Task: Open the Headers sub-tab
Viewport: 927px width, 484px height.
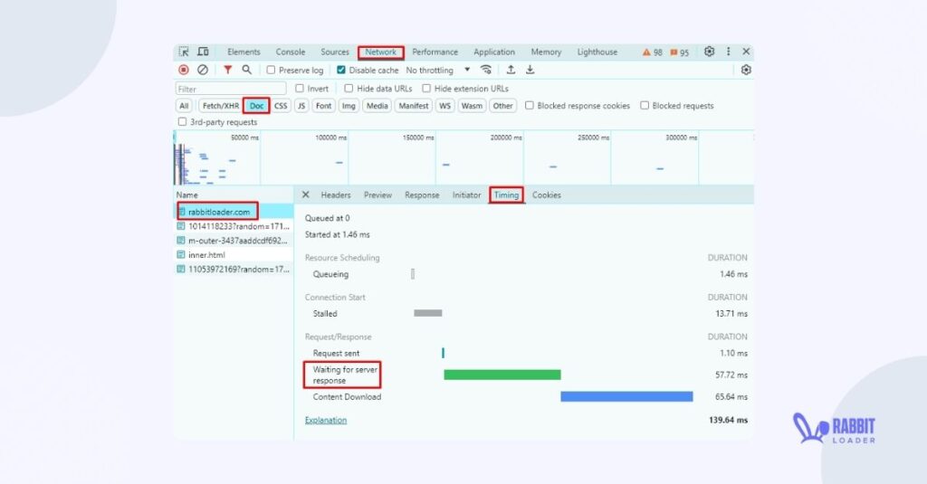Action: 336,195
